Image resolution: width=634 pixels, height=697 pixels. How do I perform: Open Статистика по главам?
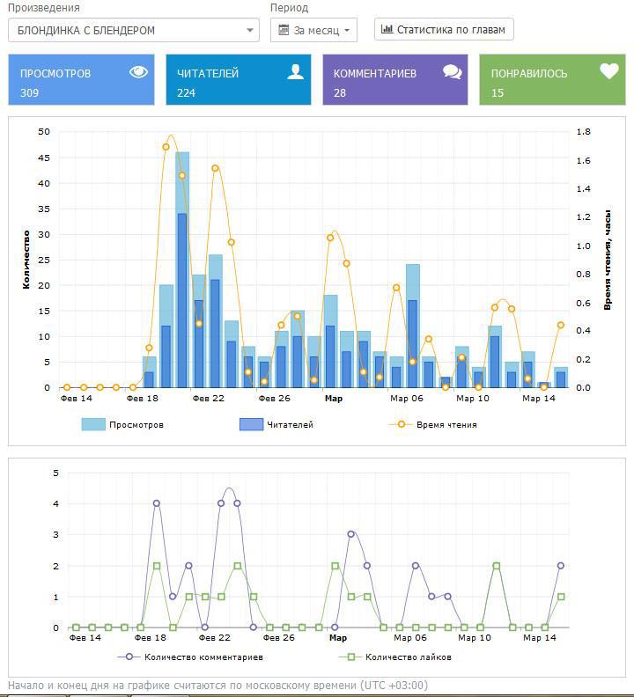[444, 29]
